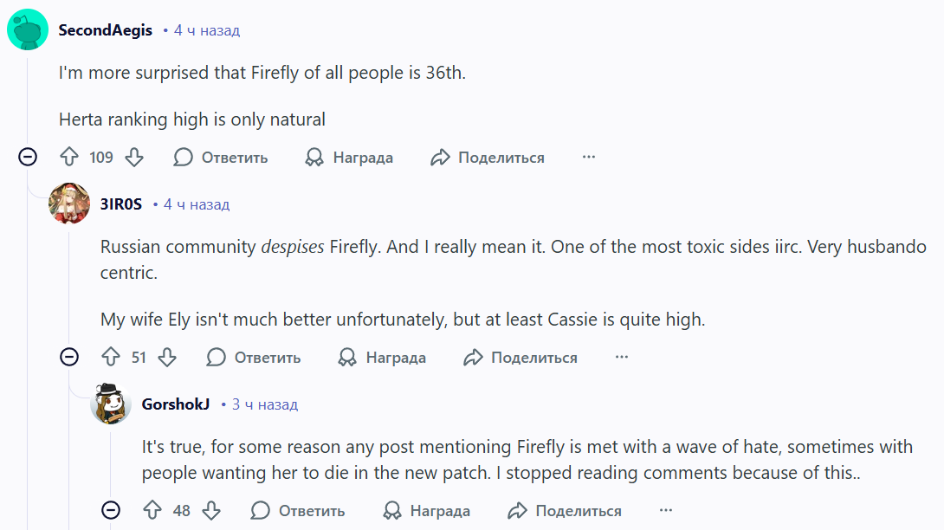Click GorshokJ's avatar picture
The width and height of the screenshot is (944, 530).
111,404
